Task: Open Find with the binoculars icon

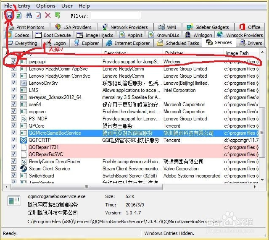Action: [x=29, y=16]
